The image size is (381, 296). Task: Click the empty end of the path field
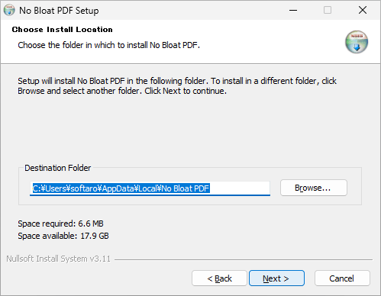tap(240, 188)
